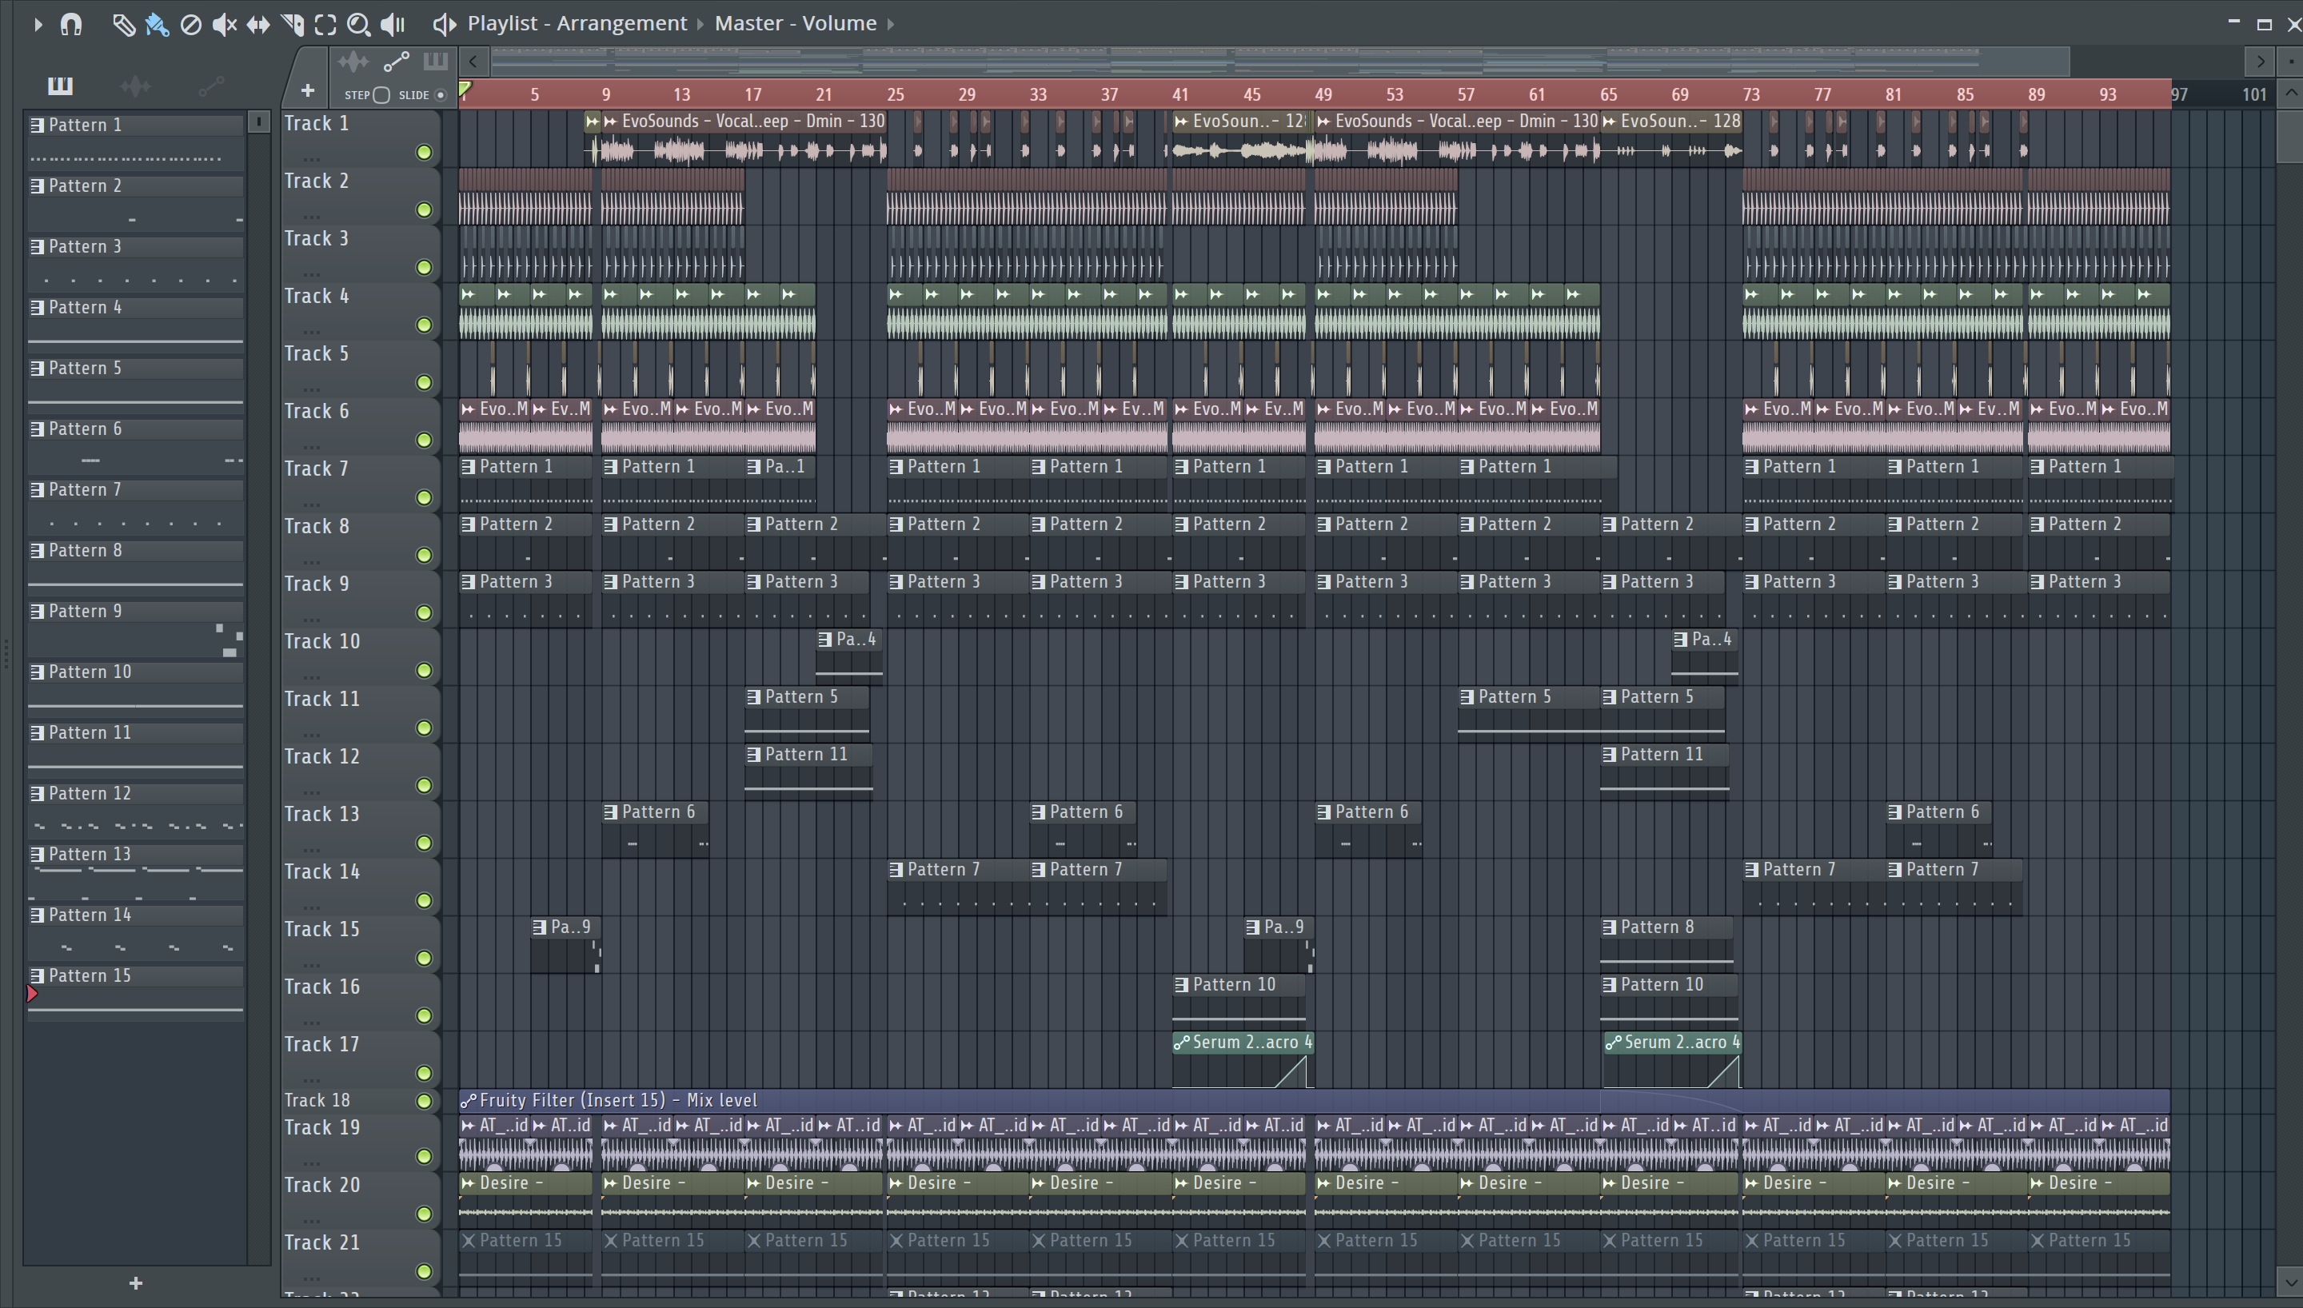Mute Track 10 with its green LED
The image size is (2303, 1308).
coord(424,671)
